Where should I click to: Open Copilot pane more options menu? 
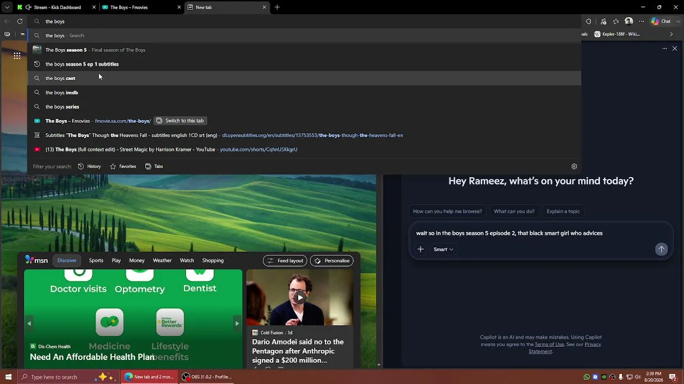tap(665, 49)
